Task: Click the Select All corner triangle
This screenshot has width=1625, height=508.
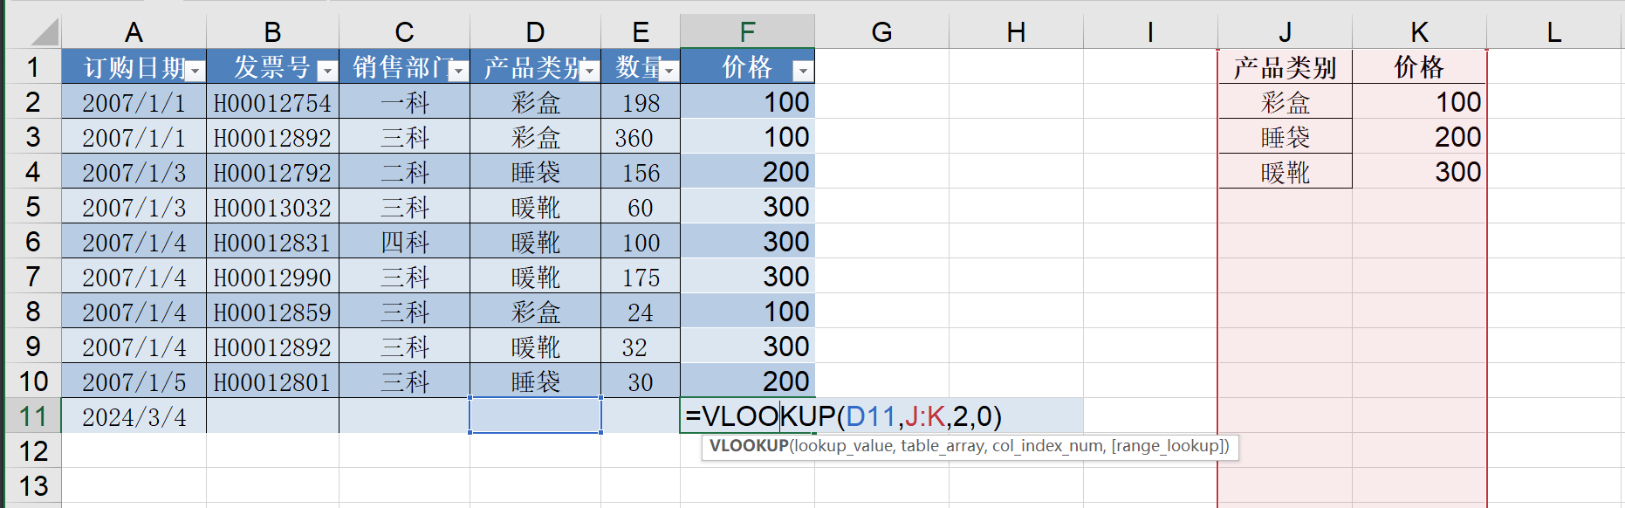Action: (x=44, y=32)
